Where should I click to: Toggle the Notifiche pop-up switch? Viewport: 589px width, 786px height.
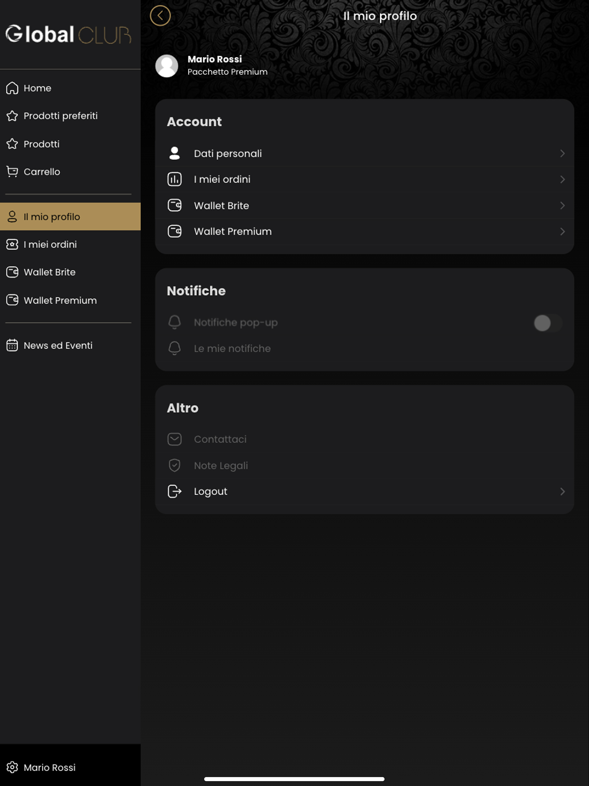pyautogui.click(x=547, y=323)
